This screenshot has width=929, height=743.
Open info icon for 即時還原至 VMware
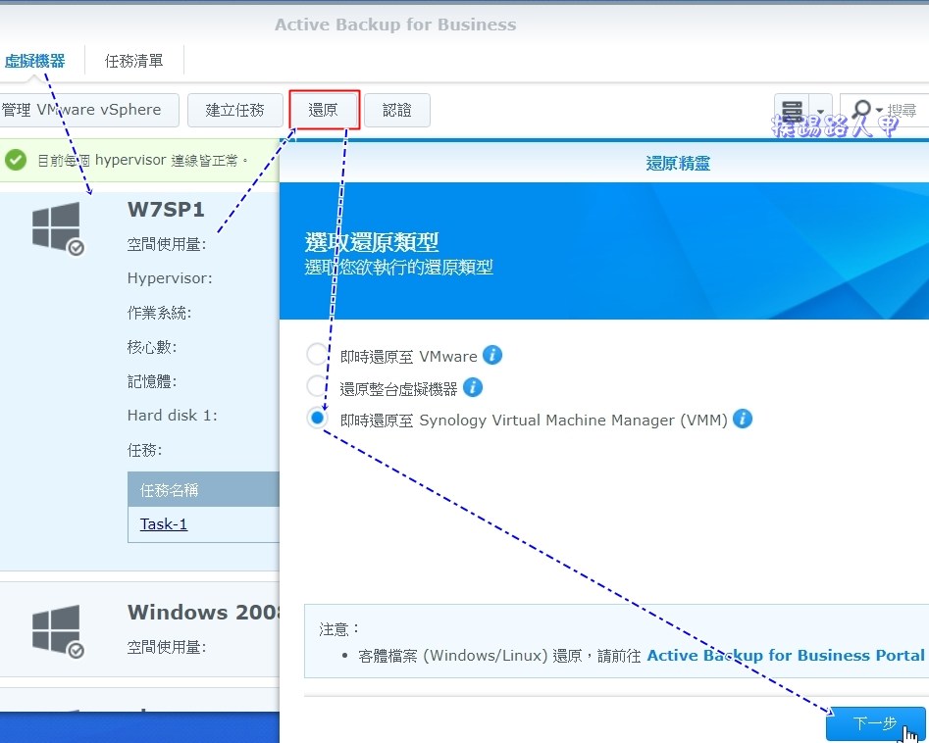click(x=492, y=355)
